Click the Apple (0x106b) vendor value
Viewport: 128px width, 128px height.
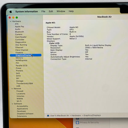pos(77,36)
